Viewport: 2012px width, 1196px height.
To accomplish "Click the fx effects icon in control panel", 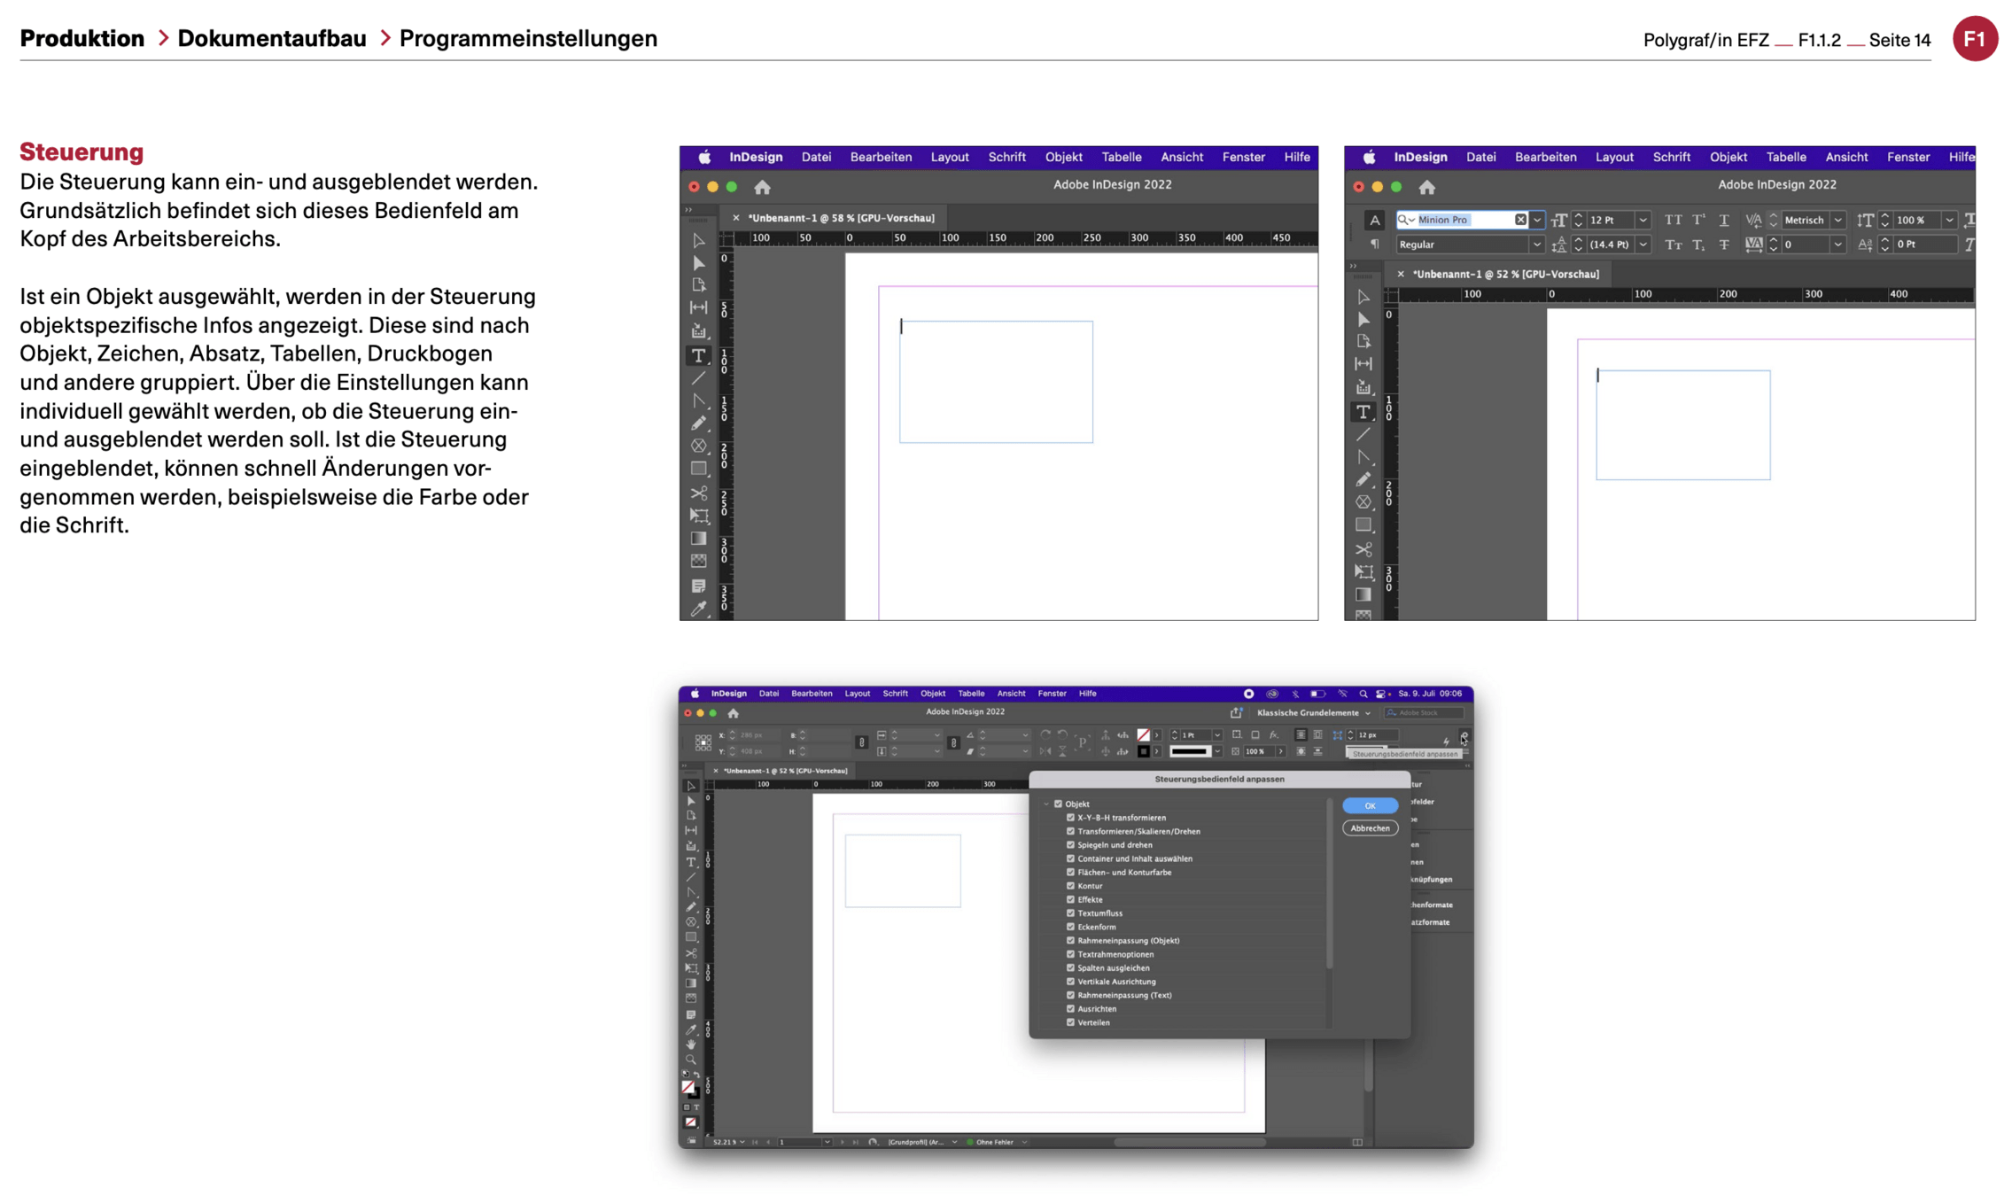I will pos(1274,735).
